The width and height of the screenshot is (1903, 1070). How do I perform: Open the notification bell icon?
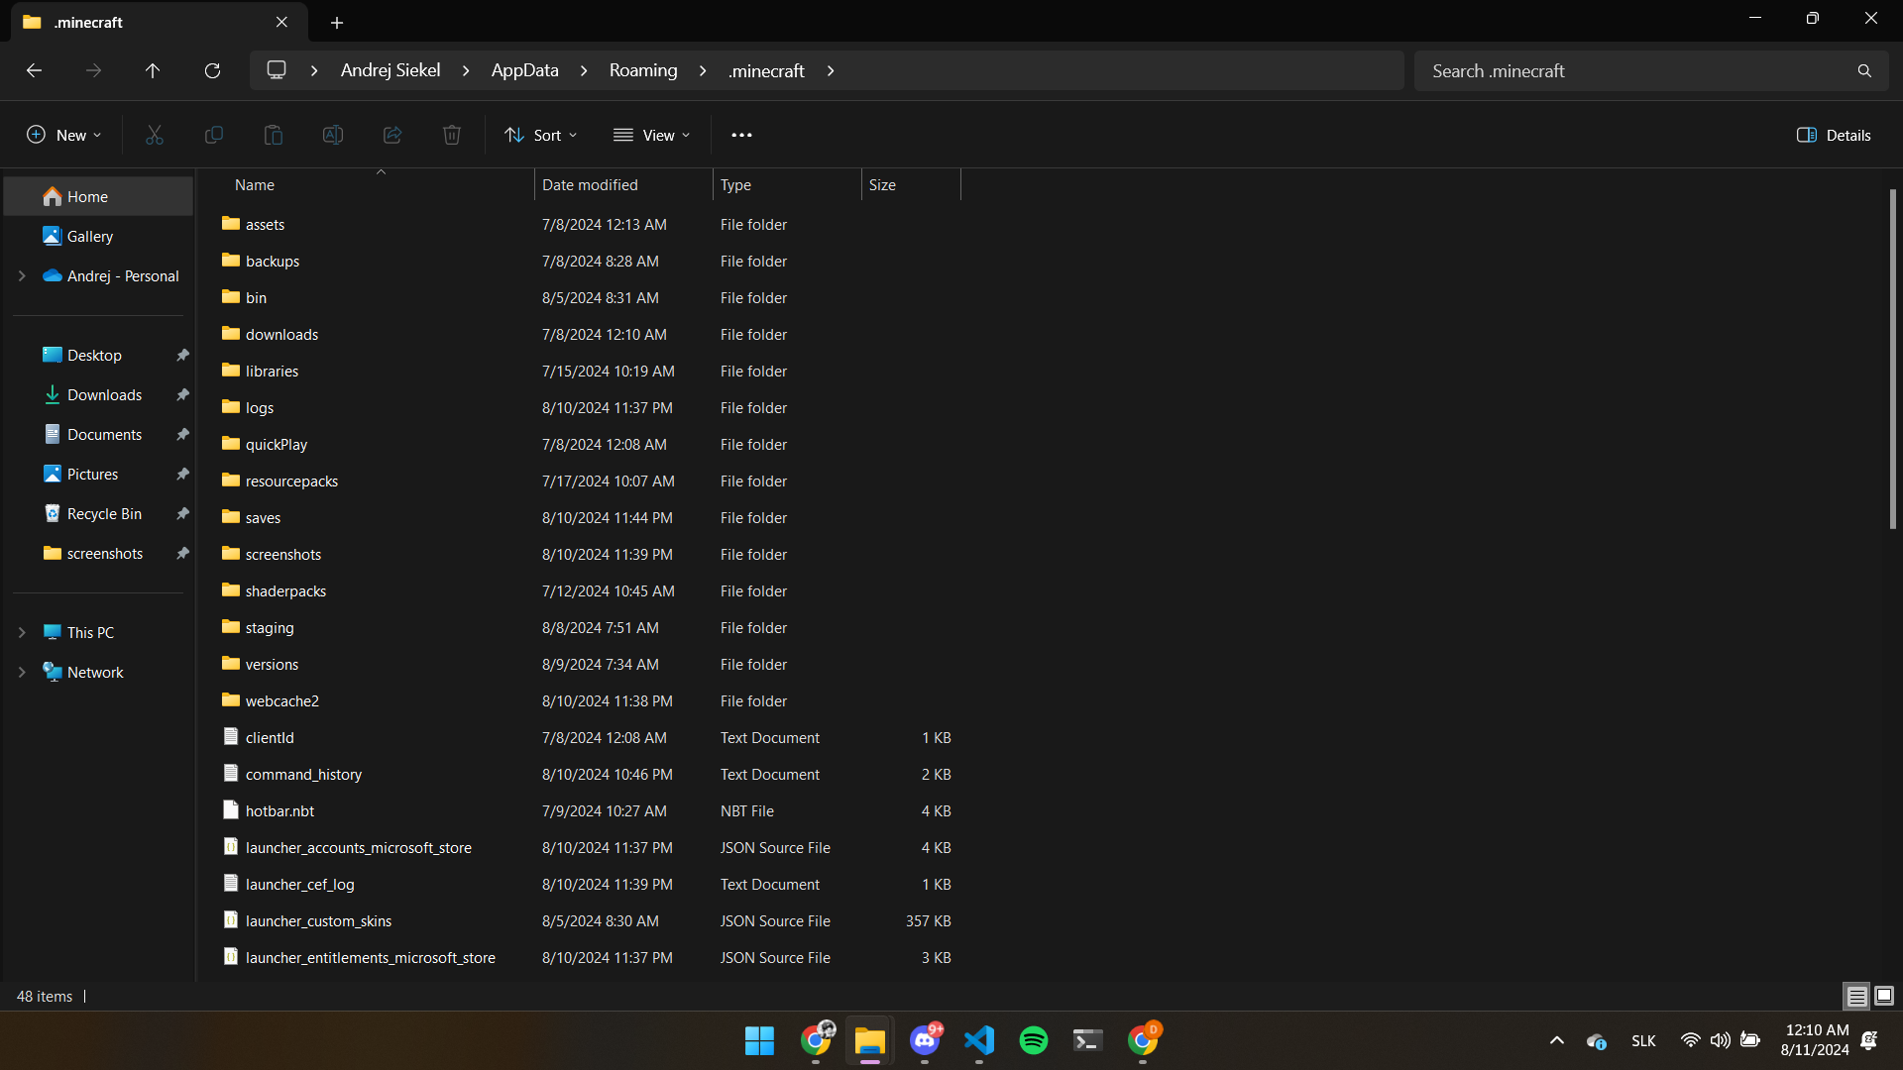point(1869,1040)
